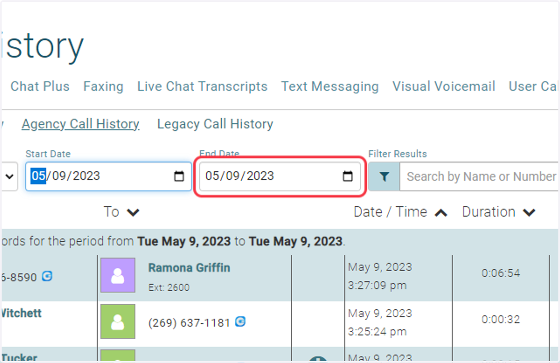Open the Witchett contact link
Viewport: 560px width, 363px height.
point(21,313)
